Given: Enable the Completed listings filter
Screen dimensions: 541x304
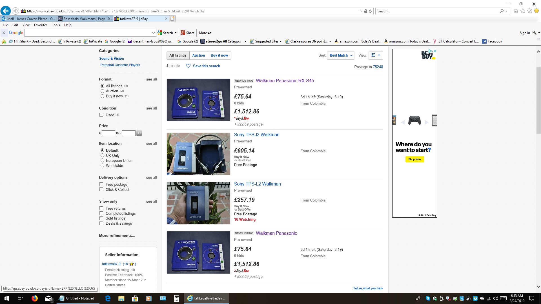Looking at the screenshot, I should 101,213.
